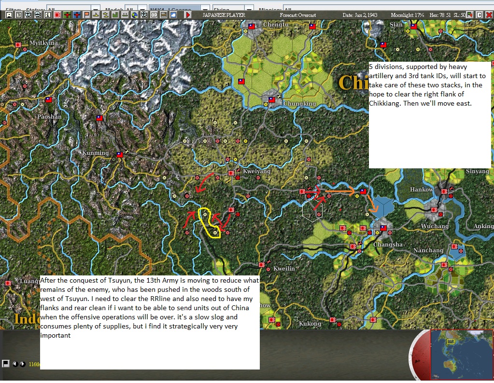Select the Japanese unit marker at Hankow
This screenshot has width=494, height=383.
click(x=444, y=191)
